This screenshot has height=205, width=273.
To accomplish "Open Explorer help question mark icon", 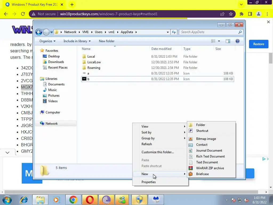I will [237, 41].
